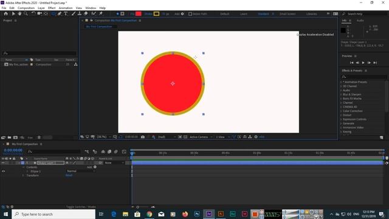Toggle the Bezier Path checkbox
Viewport: 389px width, 219px height.
point(190,14)
